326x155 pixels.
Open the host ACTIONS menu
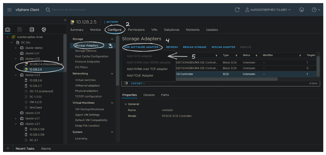point(111,22)
